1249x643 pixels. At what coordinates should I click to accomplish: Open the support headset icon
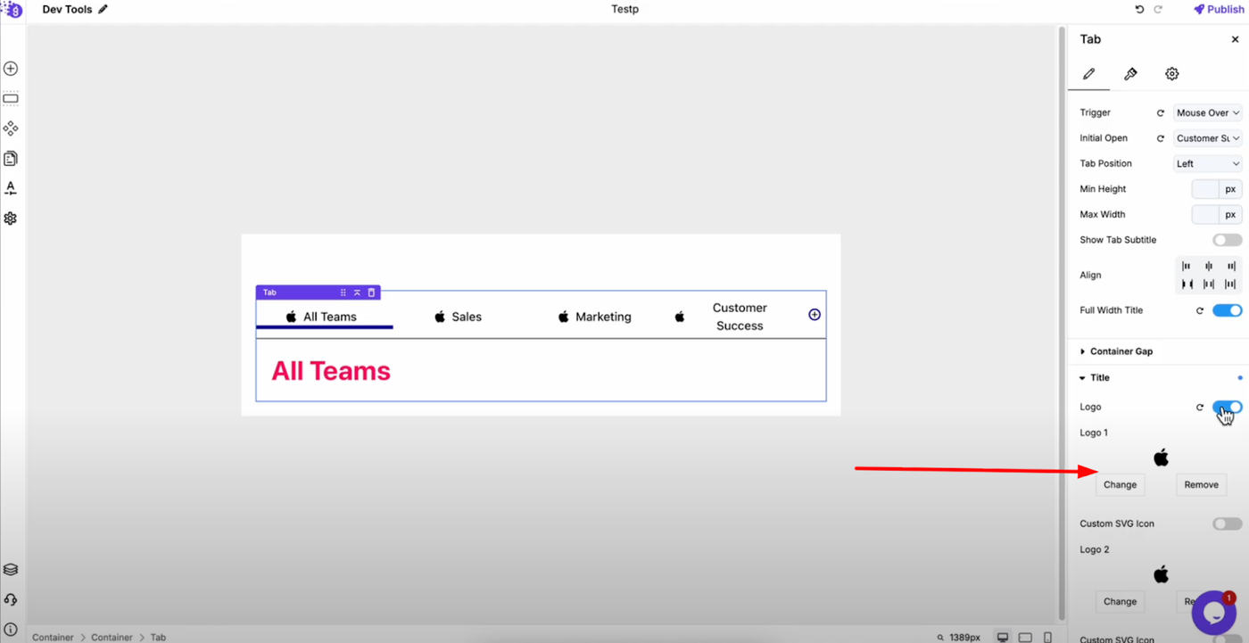pos(11,600)
